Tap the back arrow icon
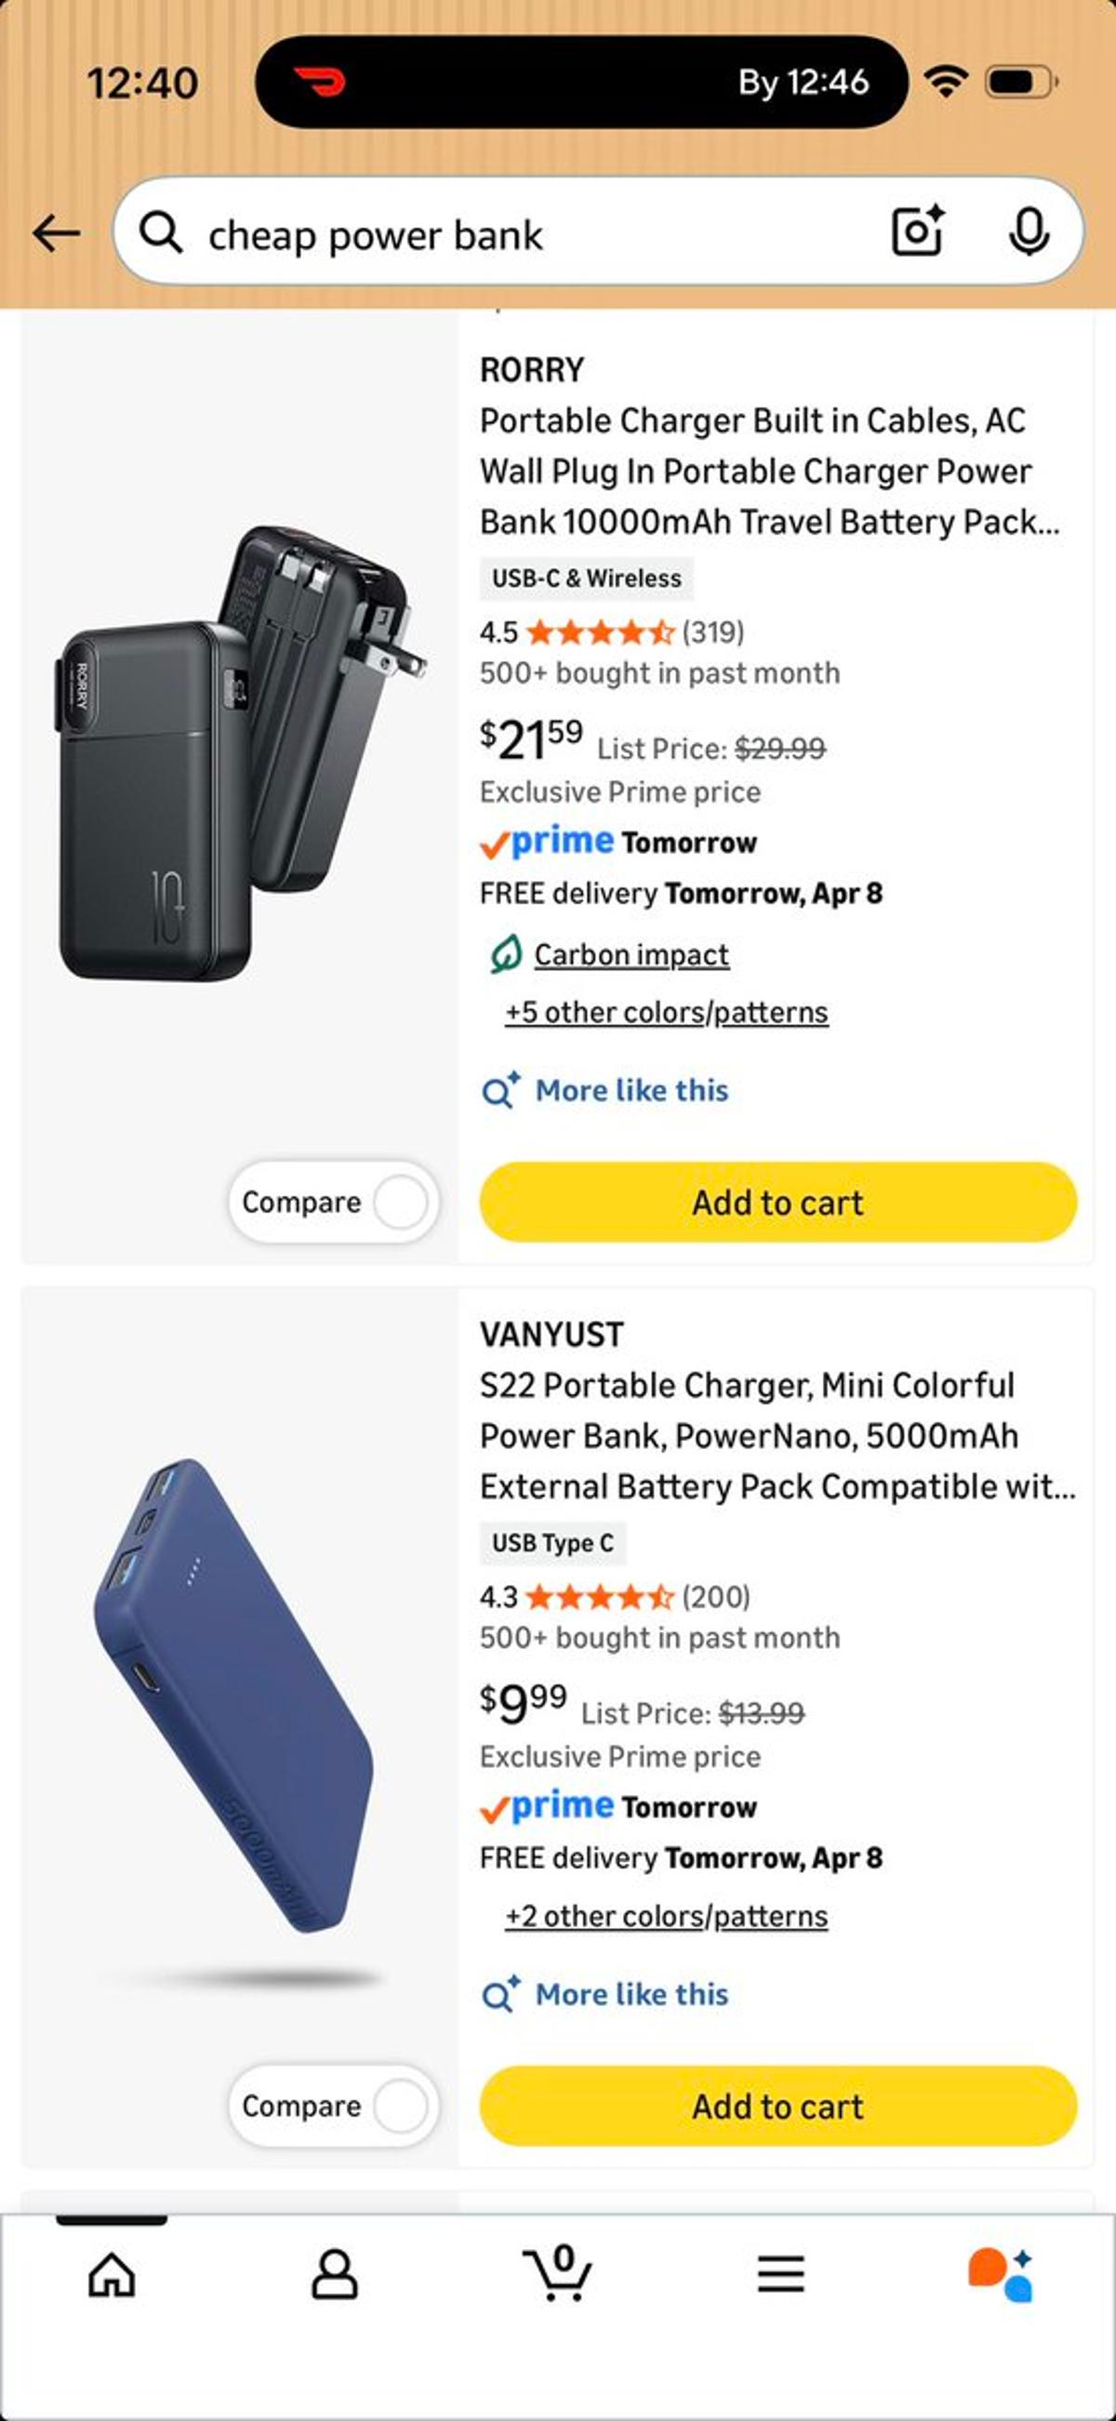This screenshot has width=1116, height=2421. click(x=57, y=233)
